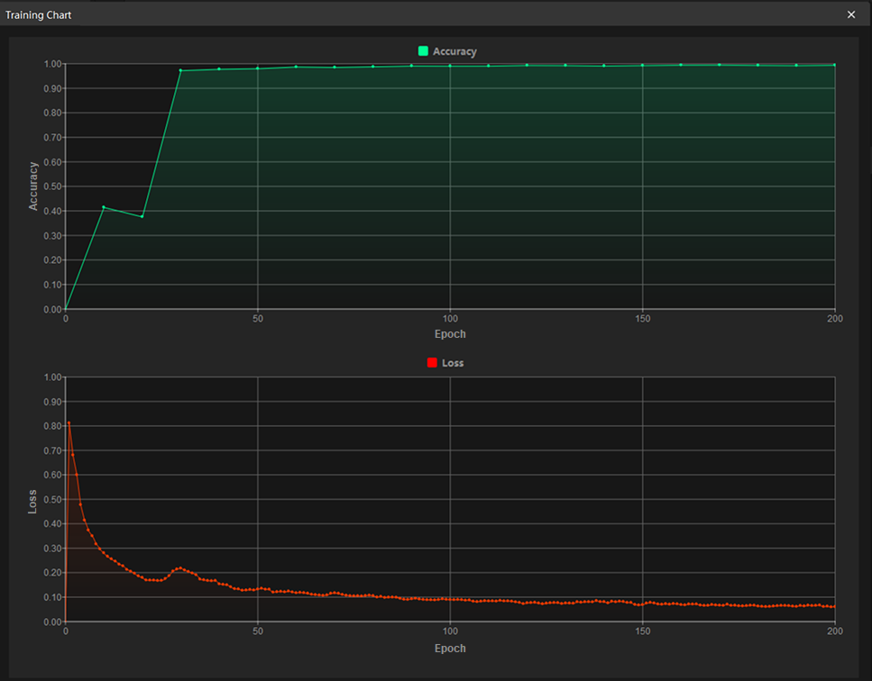The width and height of the screenshot is (872, 681).
Task: Select the loss peak point near 0.80
Action: click(69, 423)
